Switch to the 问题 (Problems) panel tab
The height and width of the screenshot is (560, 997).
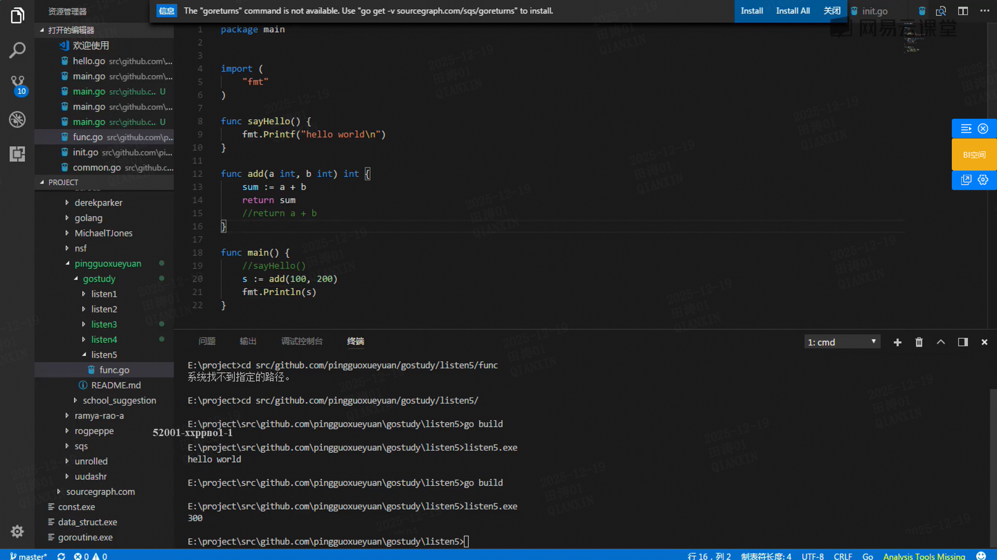(x=207, y=341)
